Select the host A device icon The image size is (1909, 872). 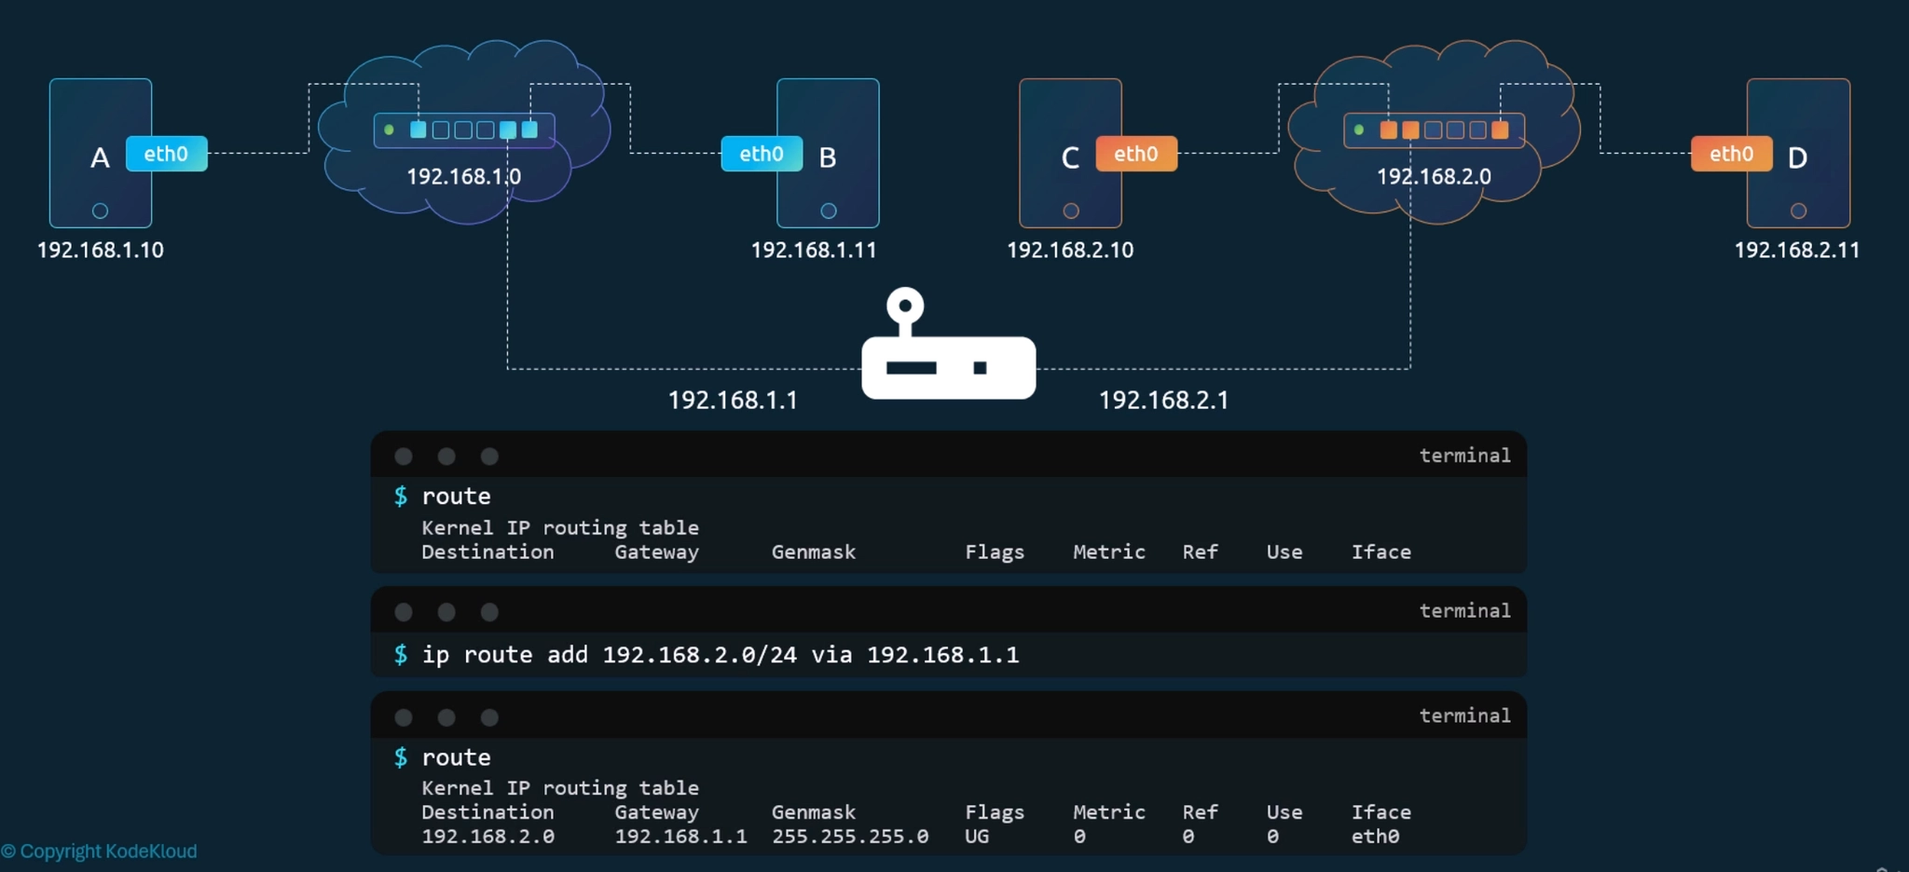tap(101, 153)
